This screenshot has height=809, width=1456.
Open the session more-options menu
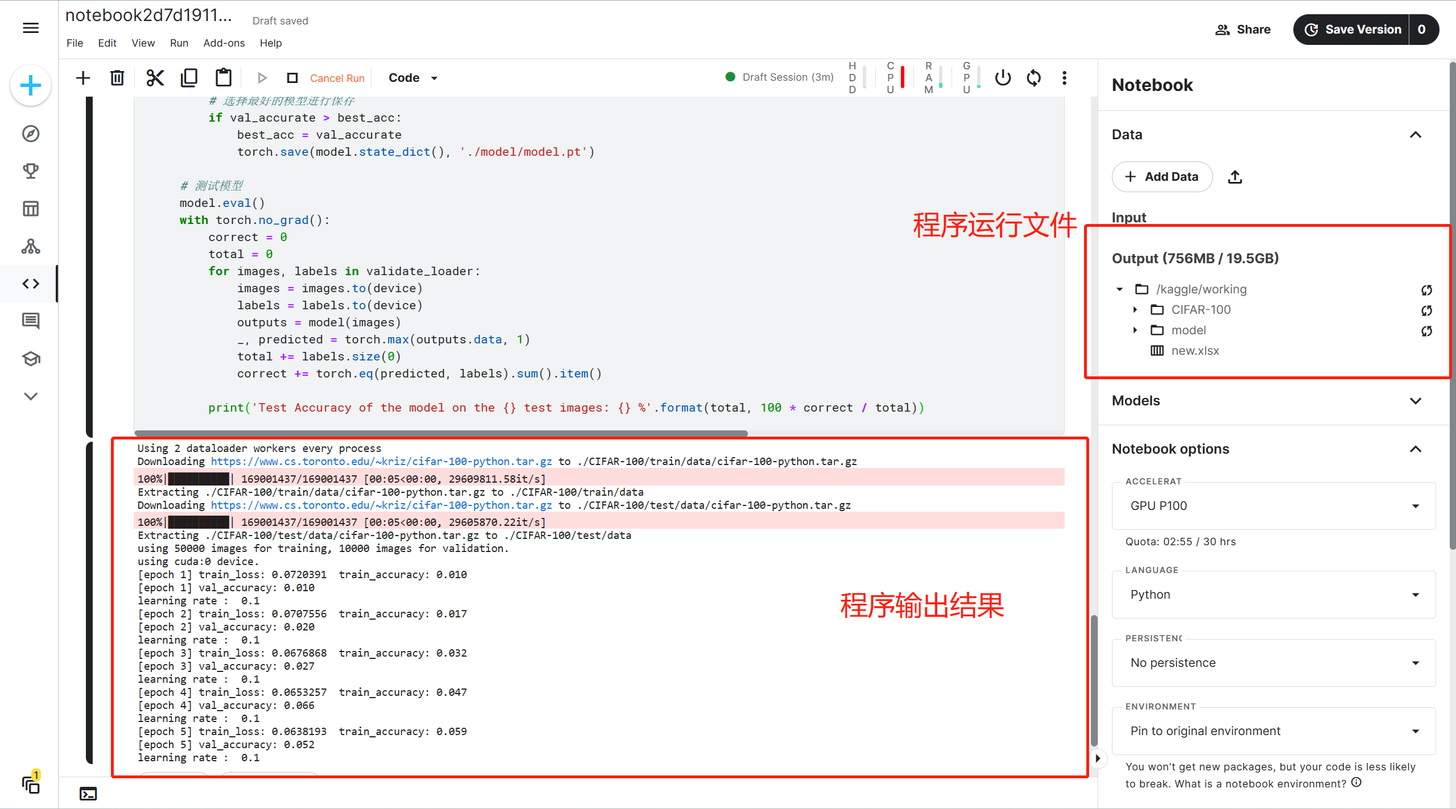1064,78
